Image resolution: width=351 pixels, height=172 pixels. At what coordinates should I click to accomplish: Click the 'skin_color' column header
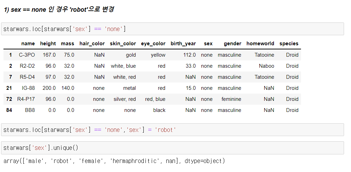(123, 44)
